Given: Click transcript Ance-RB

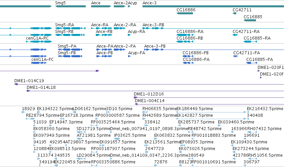Looking at the screenshot, I should tap(104, 35).
